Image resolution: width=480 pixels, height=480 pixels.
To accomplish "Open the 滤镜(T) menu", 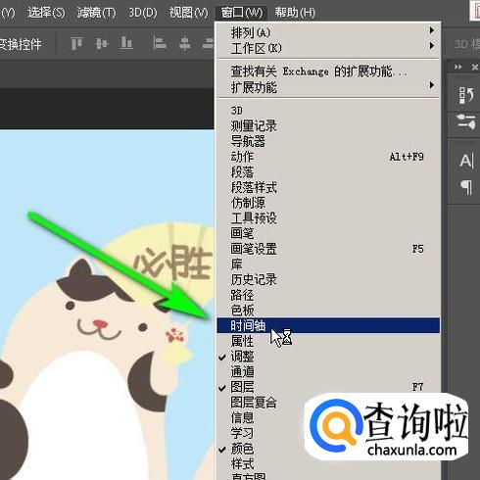I will [x=96, y=13].
